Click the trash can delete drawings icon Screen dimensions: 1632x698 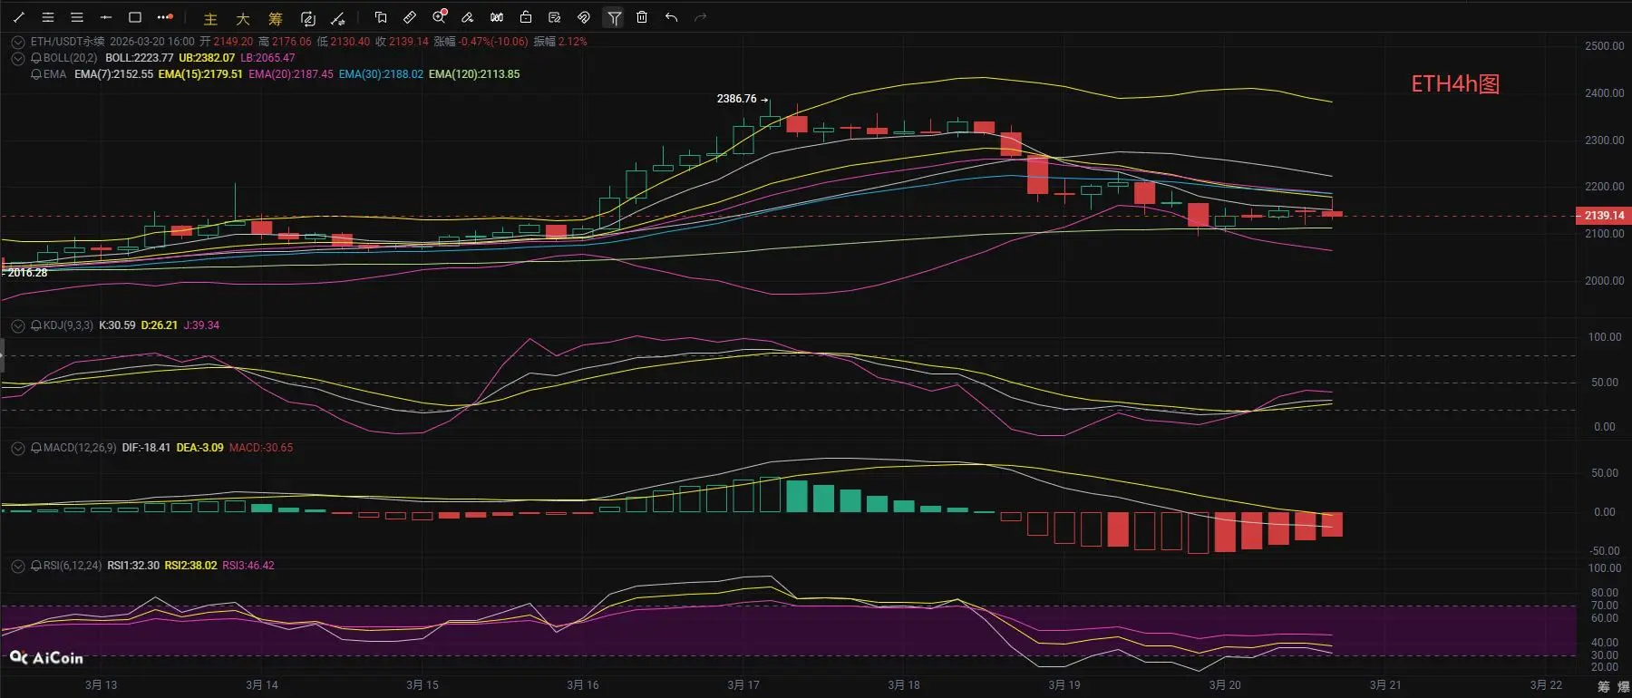642,17
